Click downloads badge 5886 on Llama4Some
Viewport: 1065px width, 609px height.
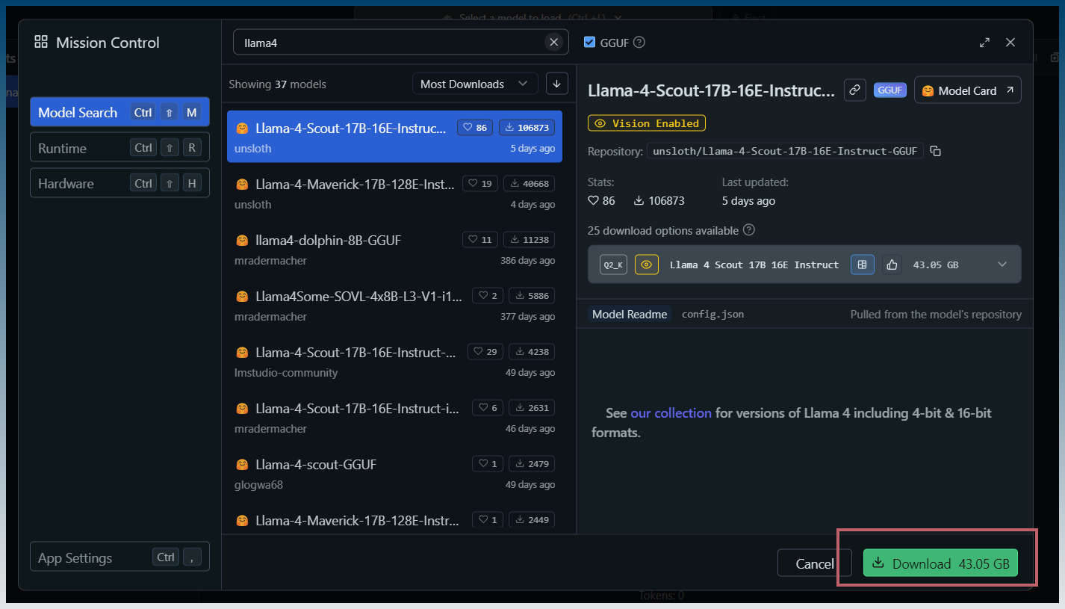tap(532, 296)
